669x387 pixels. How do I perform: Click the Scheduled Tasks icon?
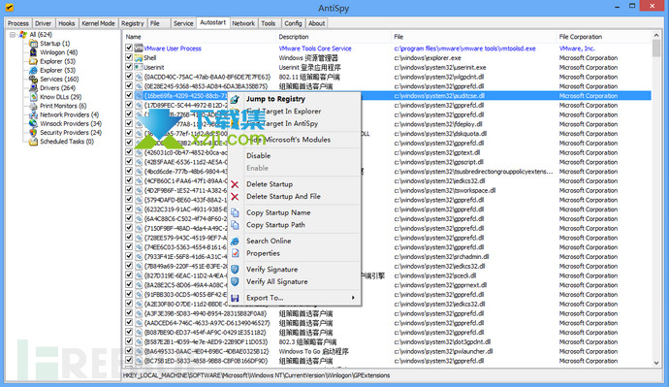pos(33,142)
